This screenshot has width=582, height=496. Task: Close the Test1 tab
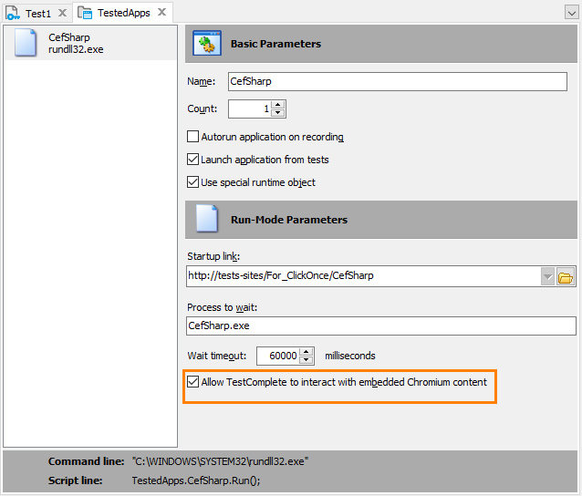(x=62, y=13)
